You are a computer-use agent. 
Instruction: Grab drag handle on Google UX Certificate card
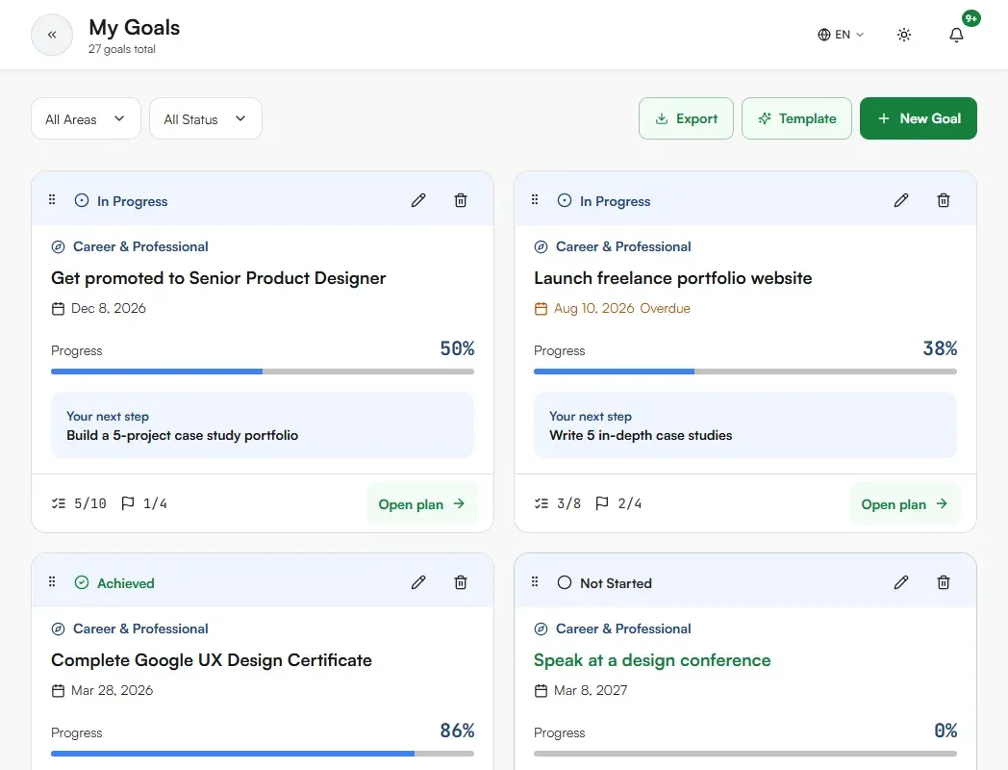(52, 582)
